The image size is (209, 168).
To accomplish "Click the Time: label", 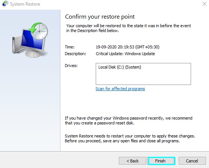I will 70,47.
